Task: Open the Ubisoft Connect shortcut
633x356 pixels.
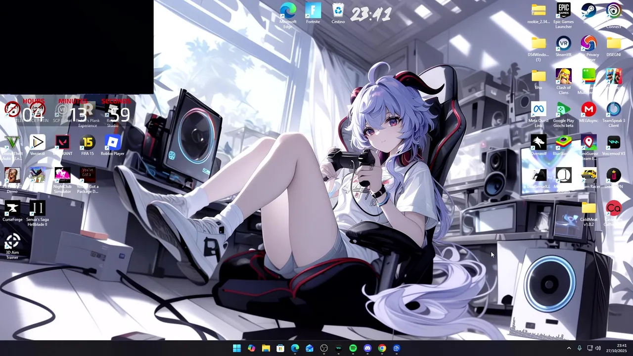Action: (x=614, y=15)
